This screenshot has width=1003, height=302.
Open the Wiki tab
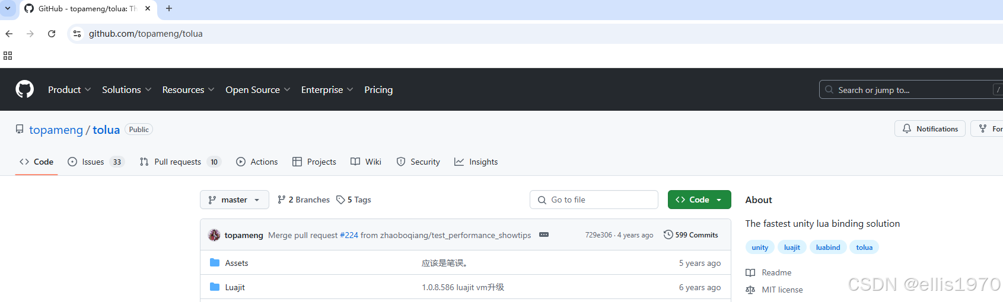click(x=366, y=162)
